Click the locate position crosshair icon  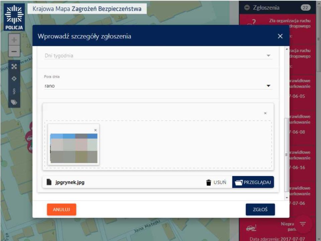click(x=14, y=79)
